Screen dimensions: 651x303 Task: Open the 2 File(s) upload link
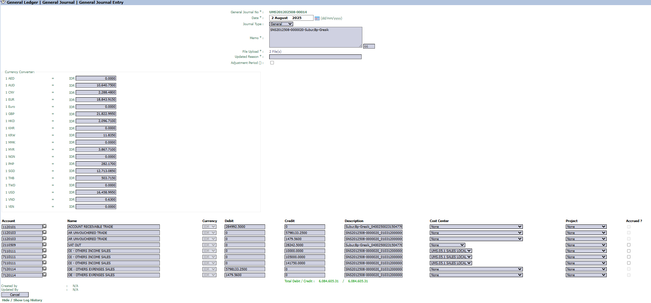pos(275,52)
